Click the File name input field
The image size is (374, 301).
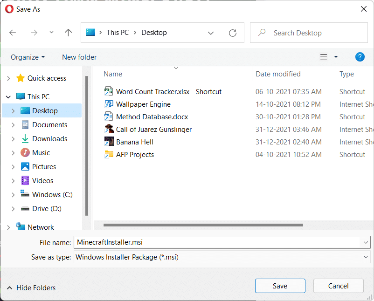click(187, 242)
